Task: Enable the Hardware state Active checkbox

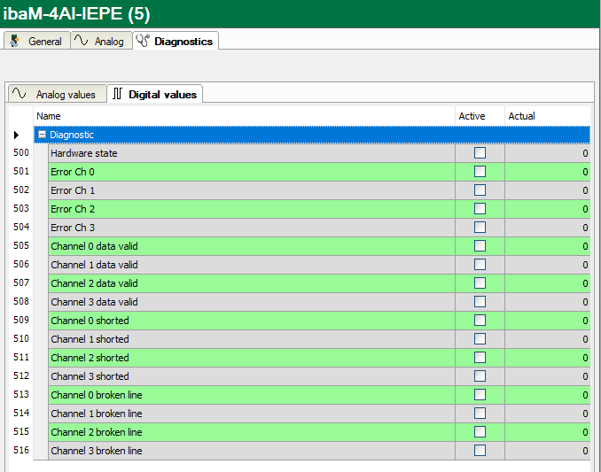Action: click(480, 153)
